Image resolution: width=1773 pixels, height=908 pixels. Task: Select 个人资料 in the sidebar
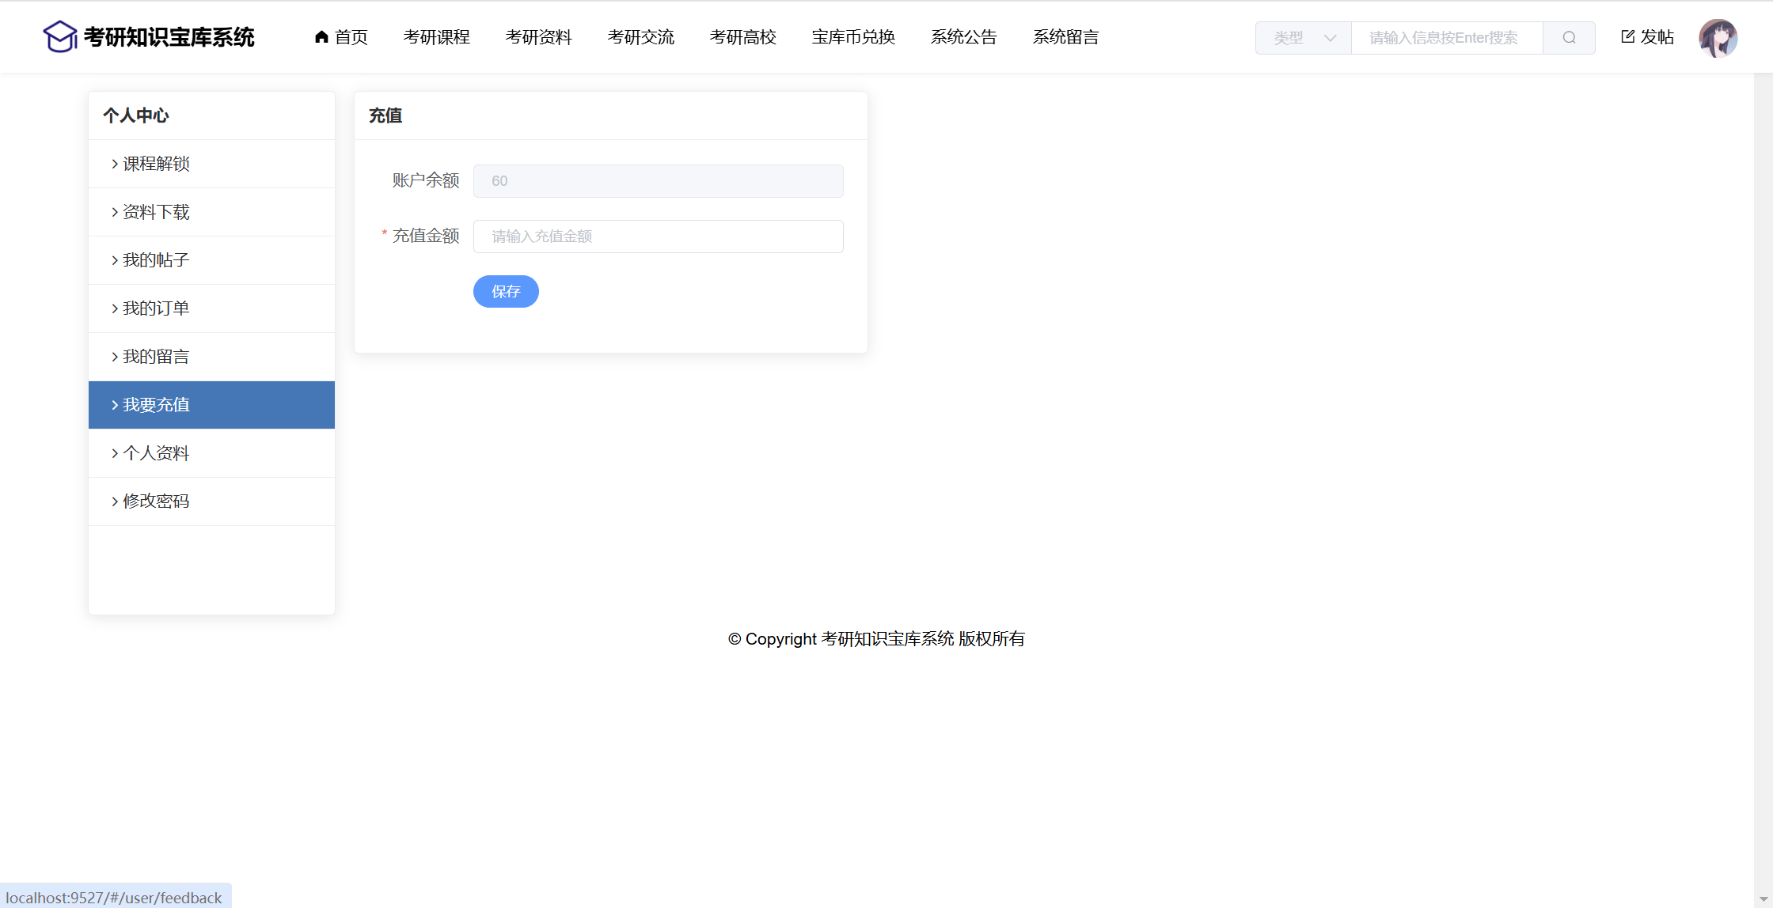pyautogui.click(x=156, y=453)
